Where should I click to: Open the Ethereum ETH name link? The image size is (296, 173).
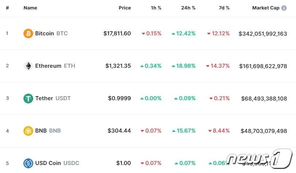[x=55, y=66]
